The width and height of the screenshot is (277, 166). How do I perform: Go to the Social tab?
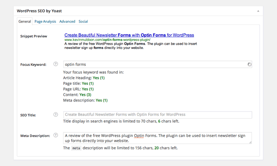[x=83, y=21]
